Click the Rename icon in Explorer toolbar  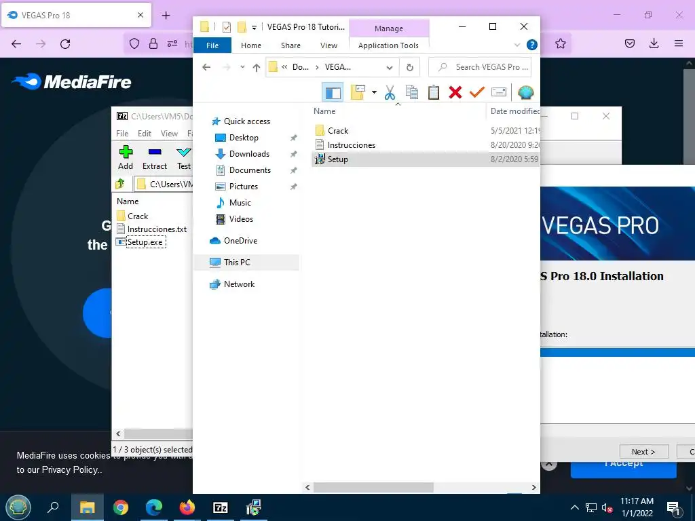(x=499, y=92)
